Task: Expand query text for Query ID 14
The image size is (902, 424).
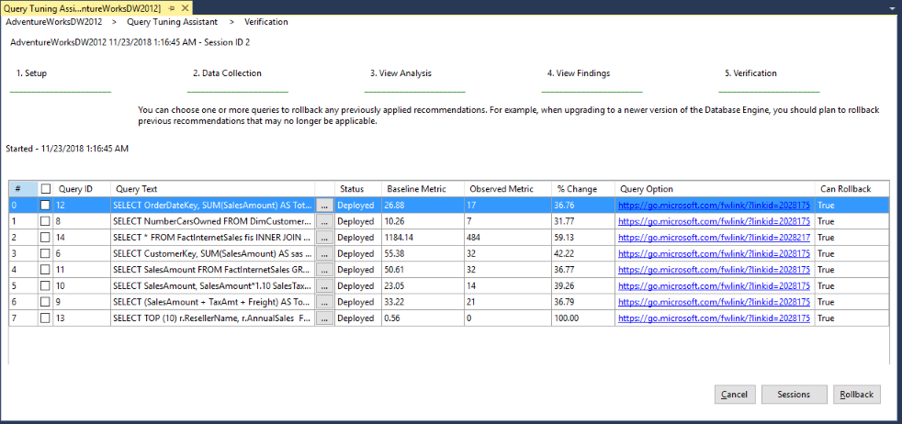Action: point(323,238)
